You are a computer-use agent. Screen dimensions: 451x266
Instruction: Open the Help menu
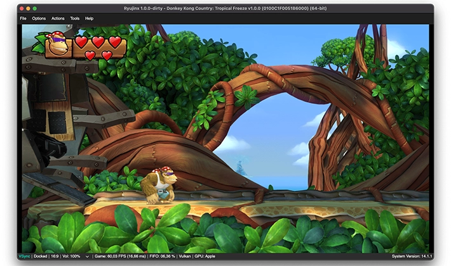(x=89, y=18)
